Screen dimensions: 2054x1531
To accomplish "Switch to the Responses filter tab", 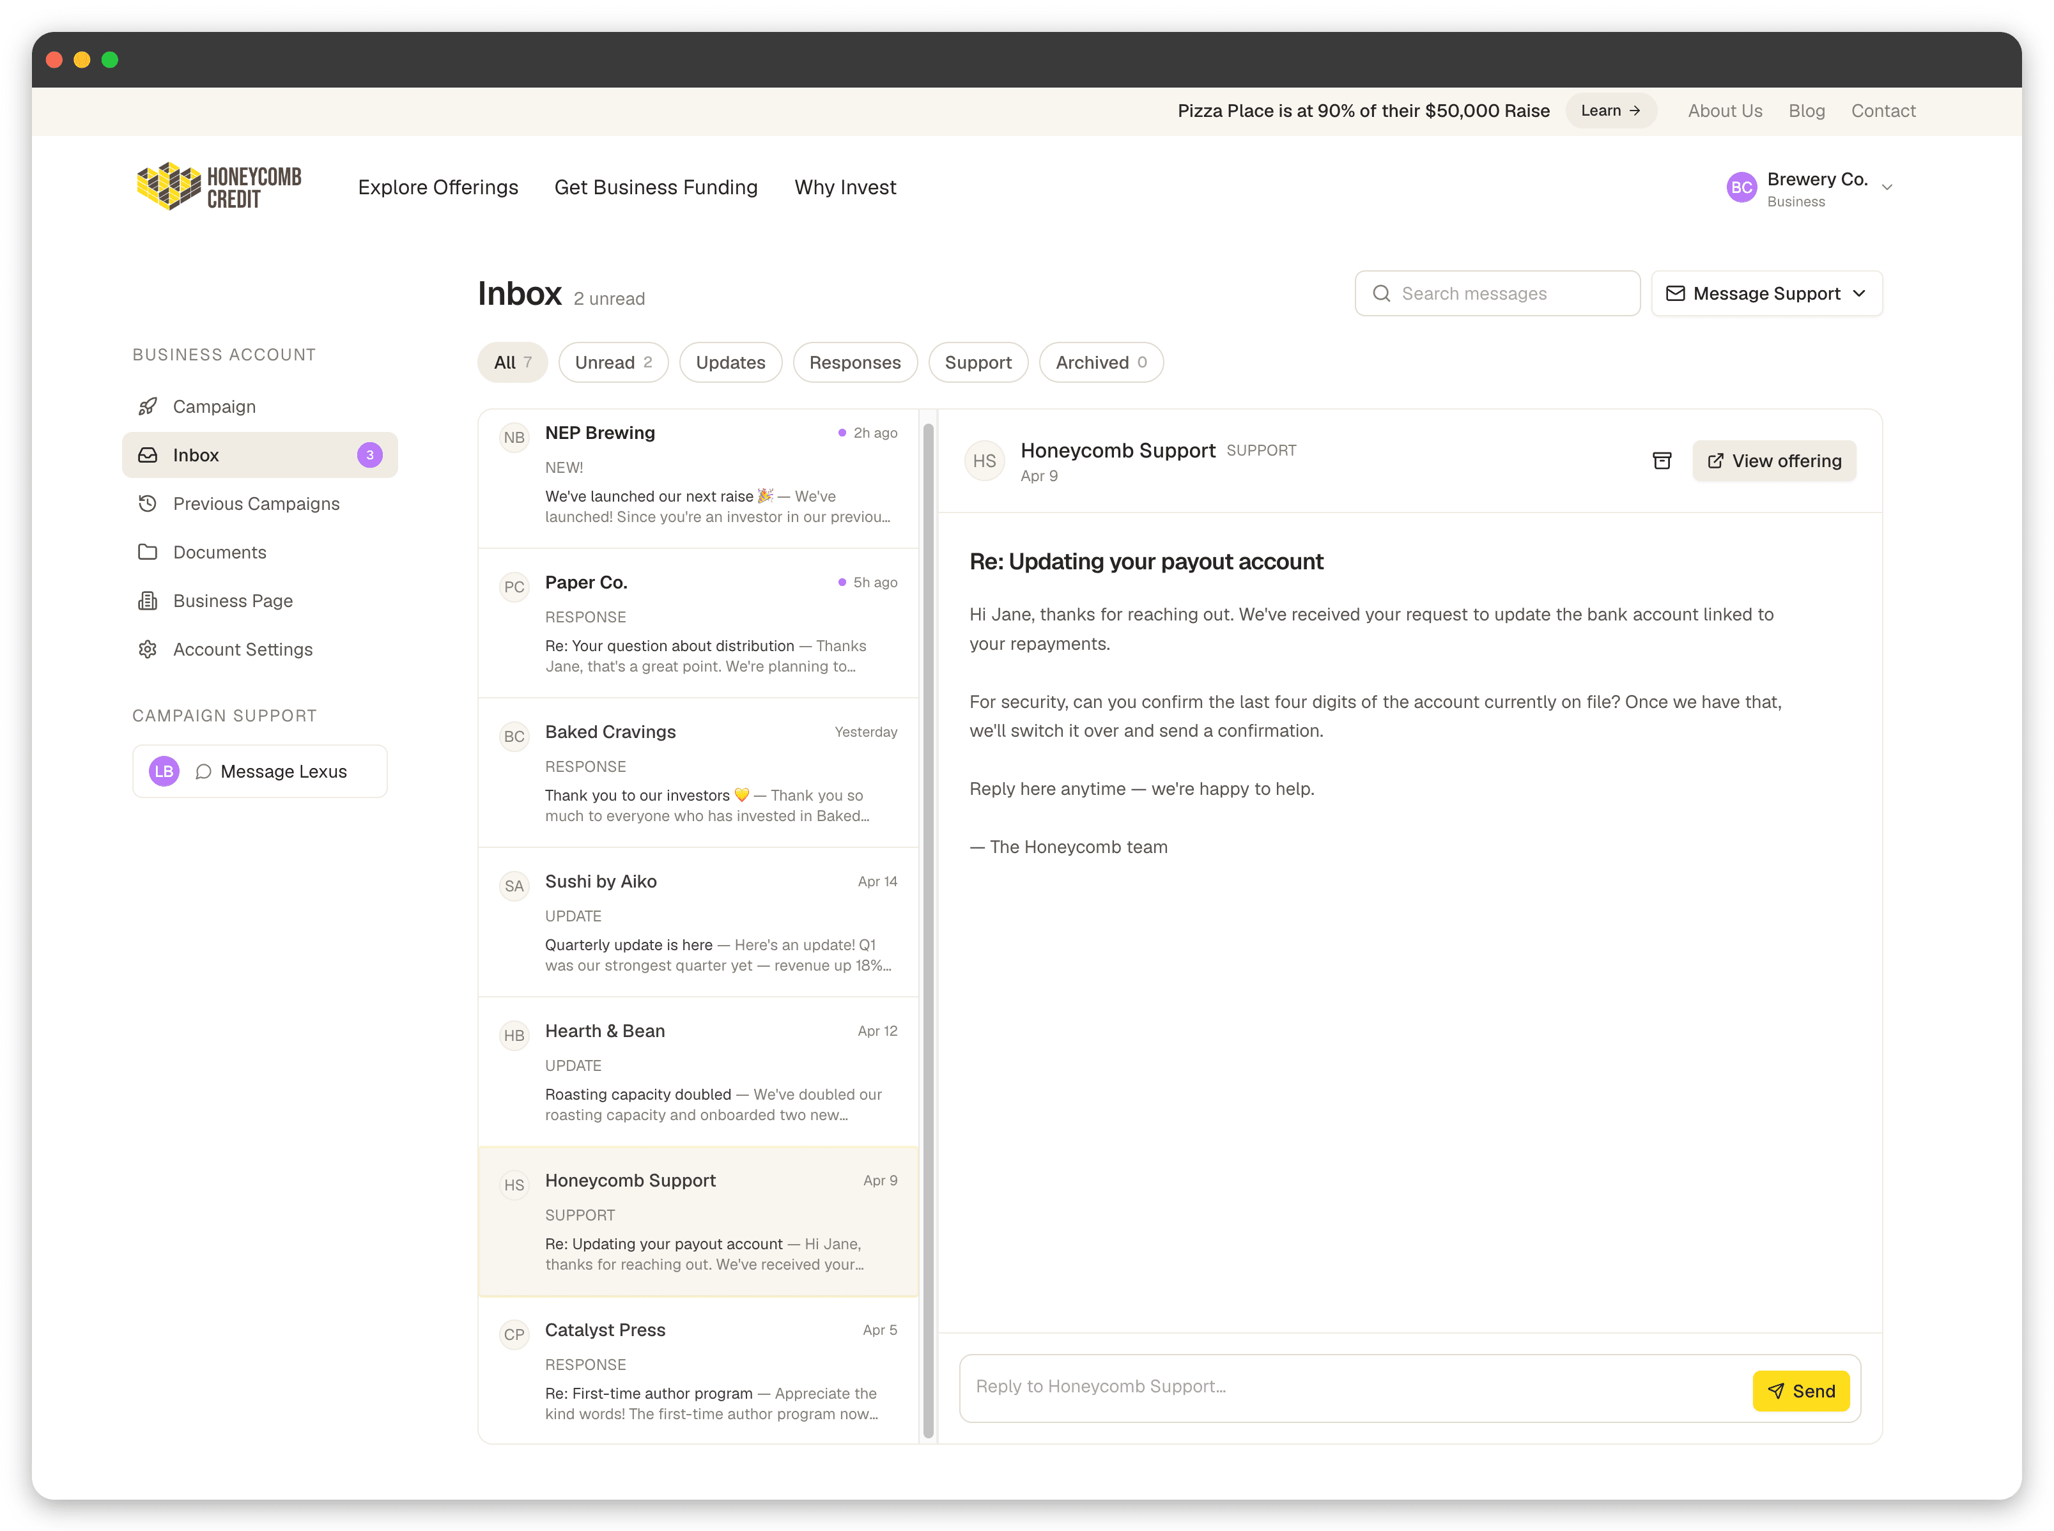I will coord(854,362).
